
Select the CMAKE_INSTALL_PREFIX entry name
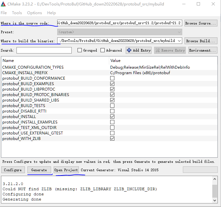tap(25, 73)
